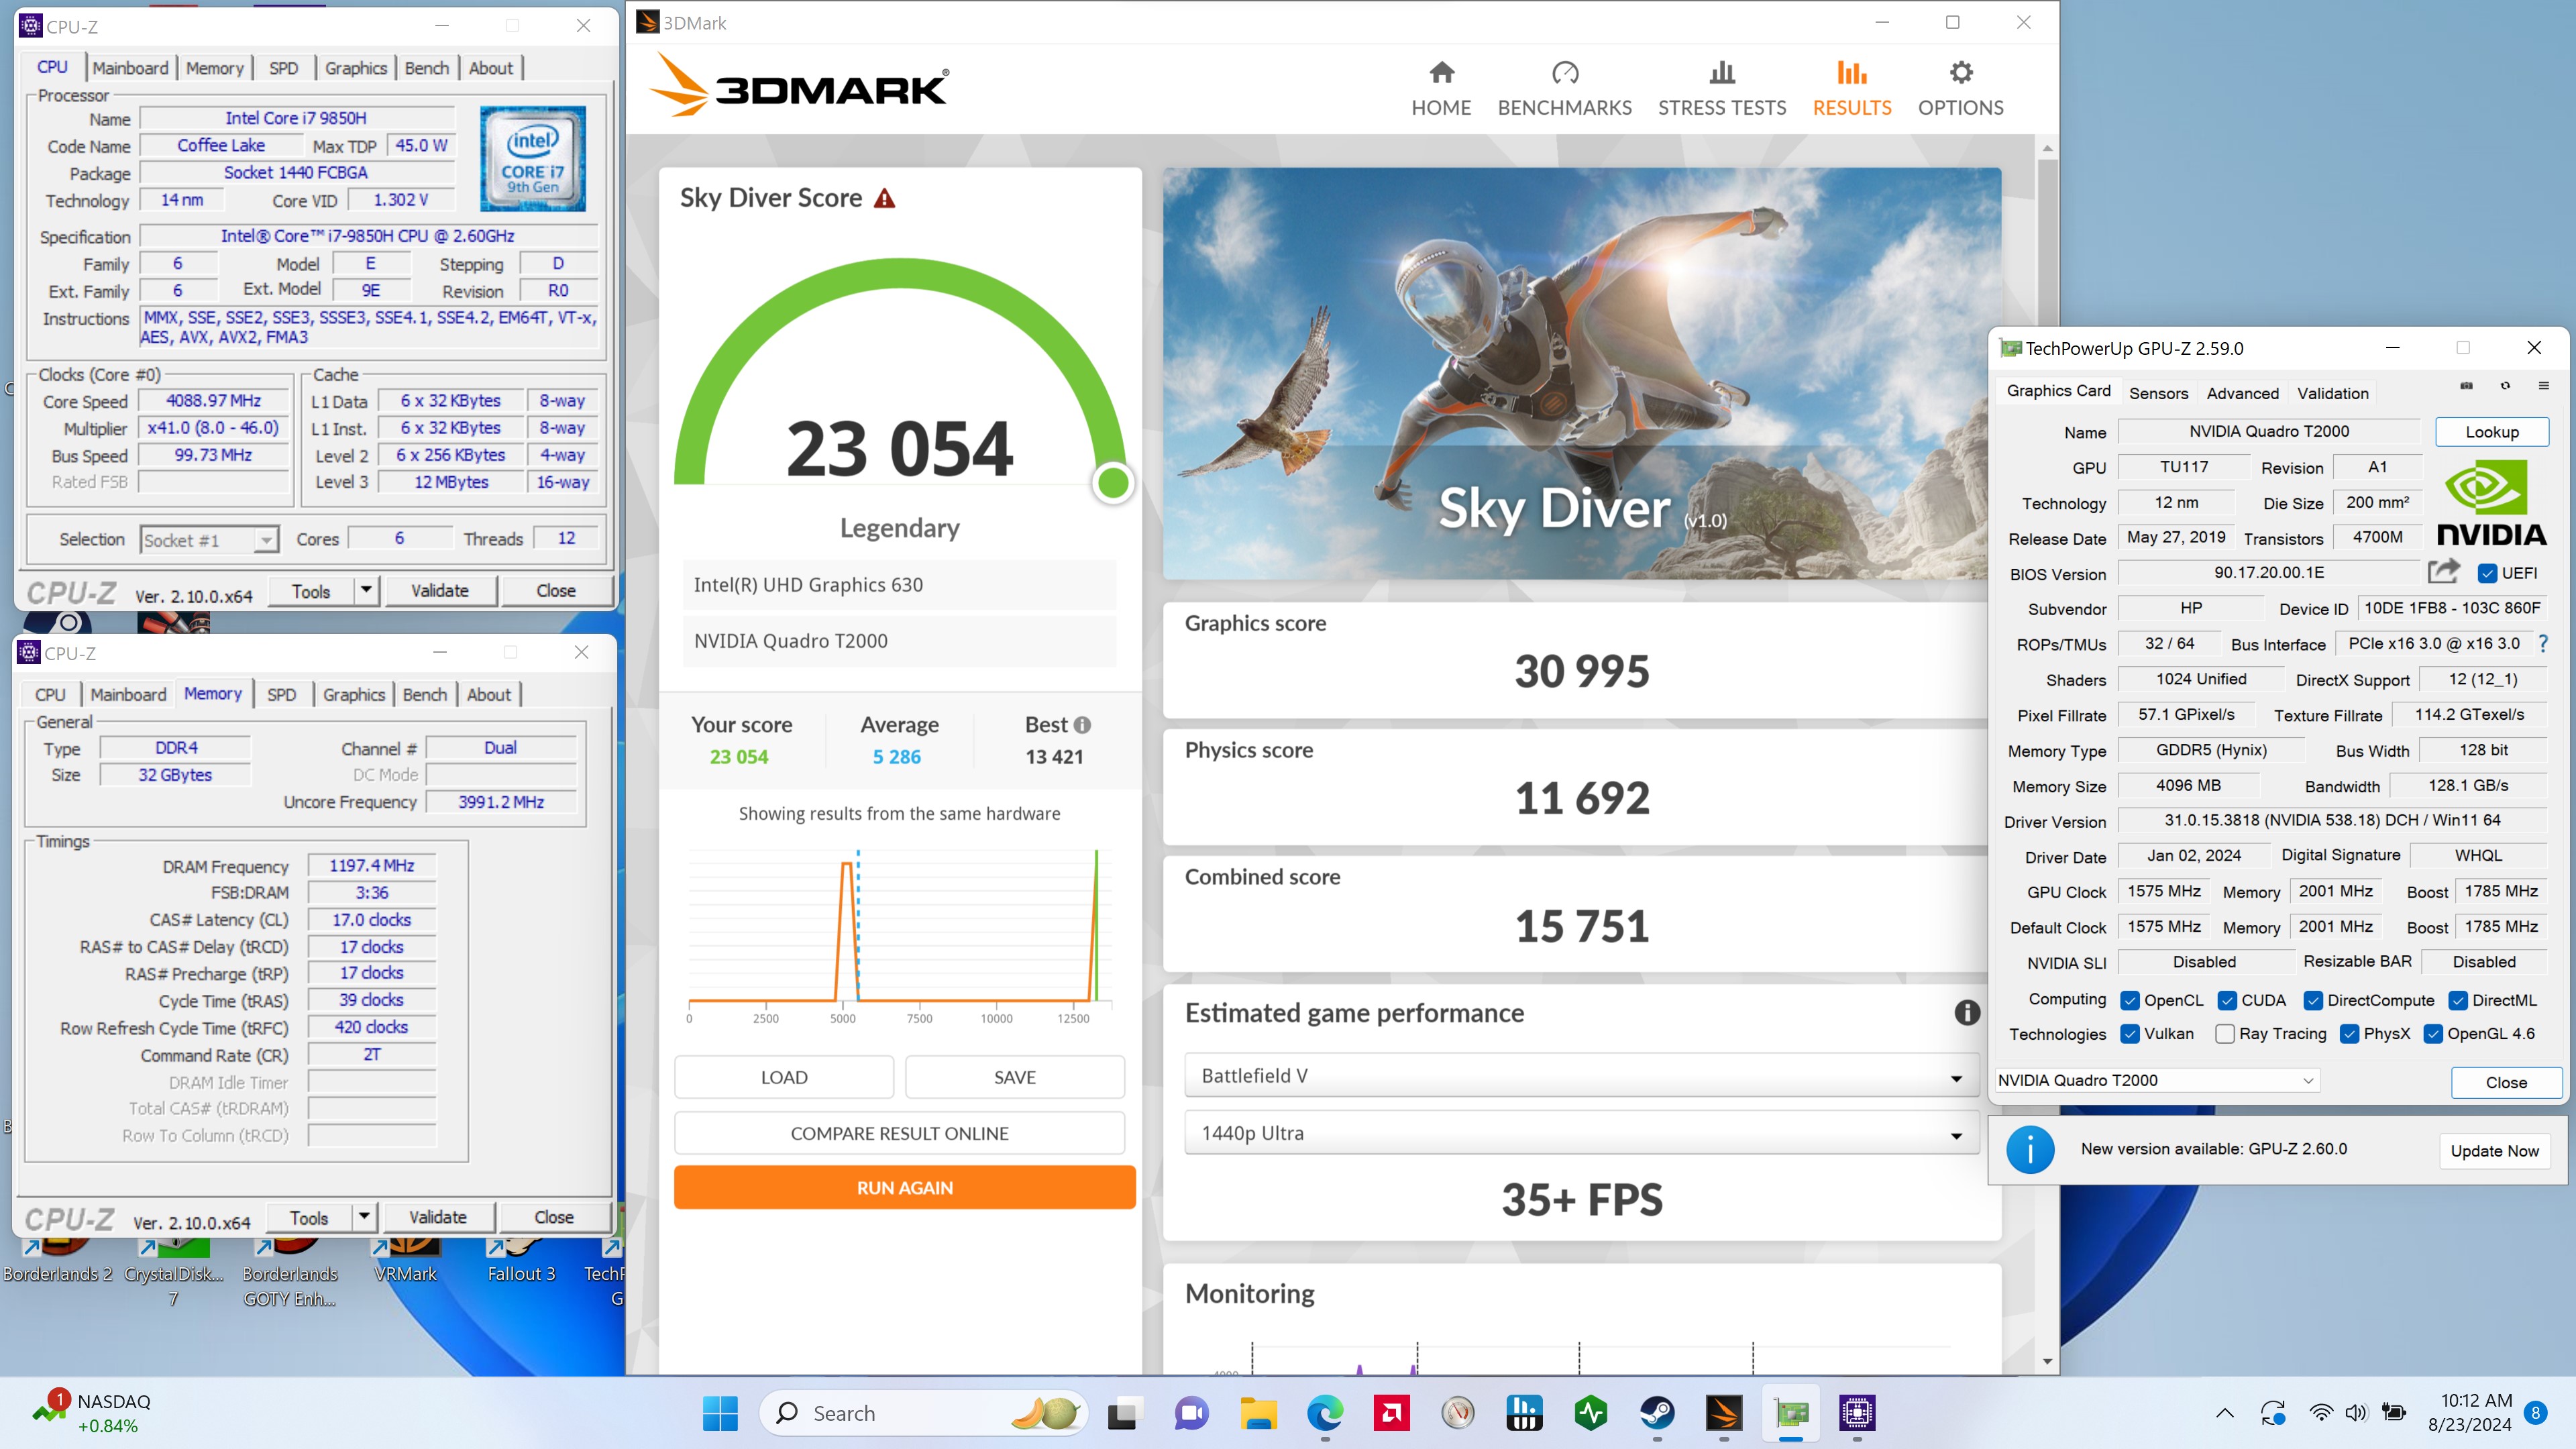Viewport: 2576px width, 1449px height.
Task: Switch to 3DMark in the taskbar
Action: 1724,1413
